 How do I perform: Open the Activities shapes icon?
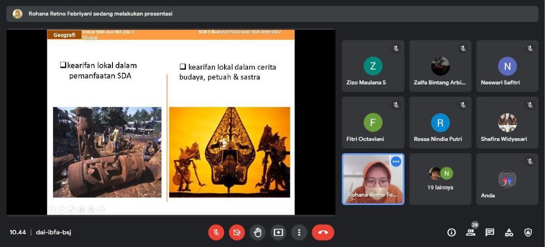click(x=509, y=232)
